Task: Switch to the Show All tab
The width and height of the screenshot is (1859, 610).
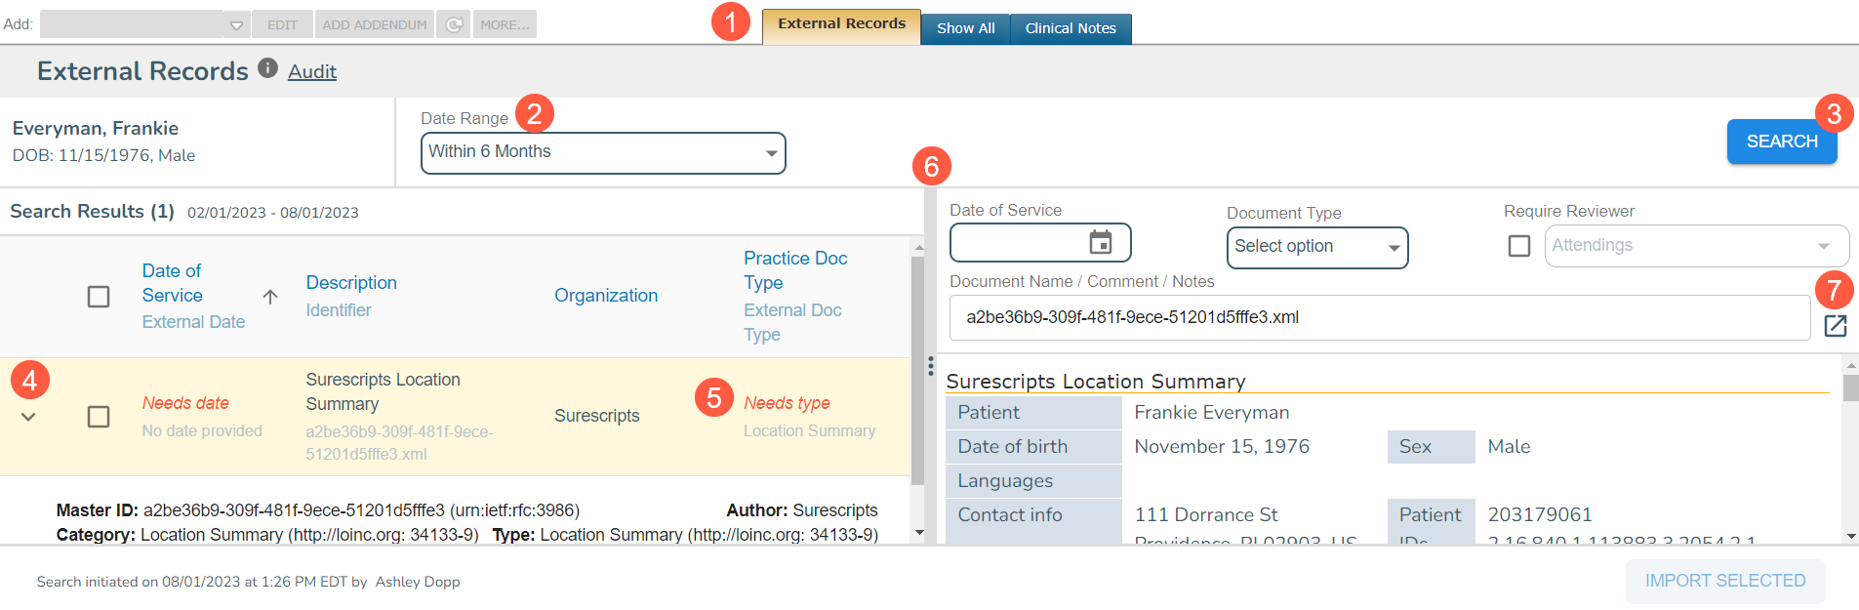Action: [x=965, y=28]
